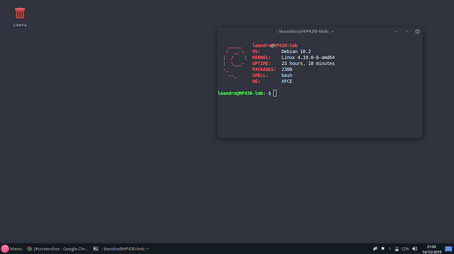Click the 'SHELL:' label in terminal

pos(260,75)
